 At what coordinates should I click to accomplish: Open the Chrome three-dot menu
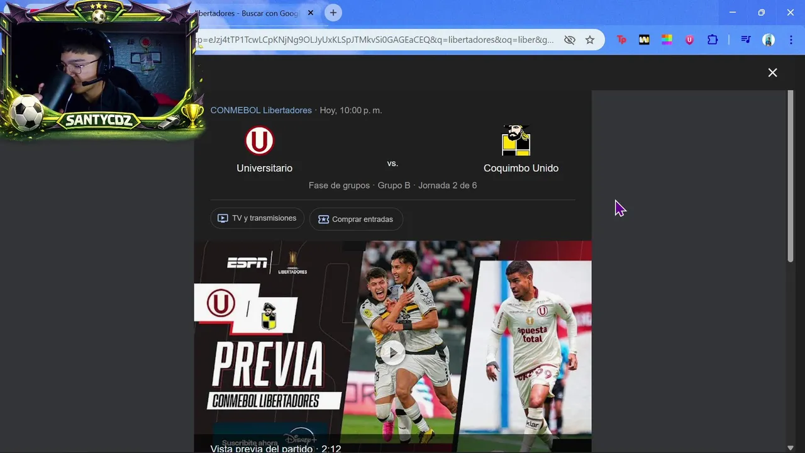coord(791,40)
